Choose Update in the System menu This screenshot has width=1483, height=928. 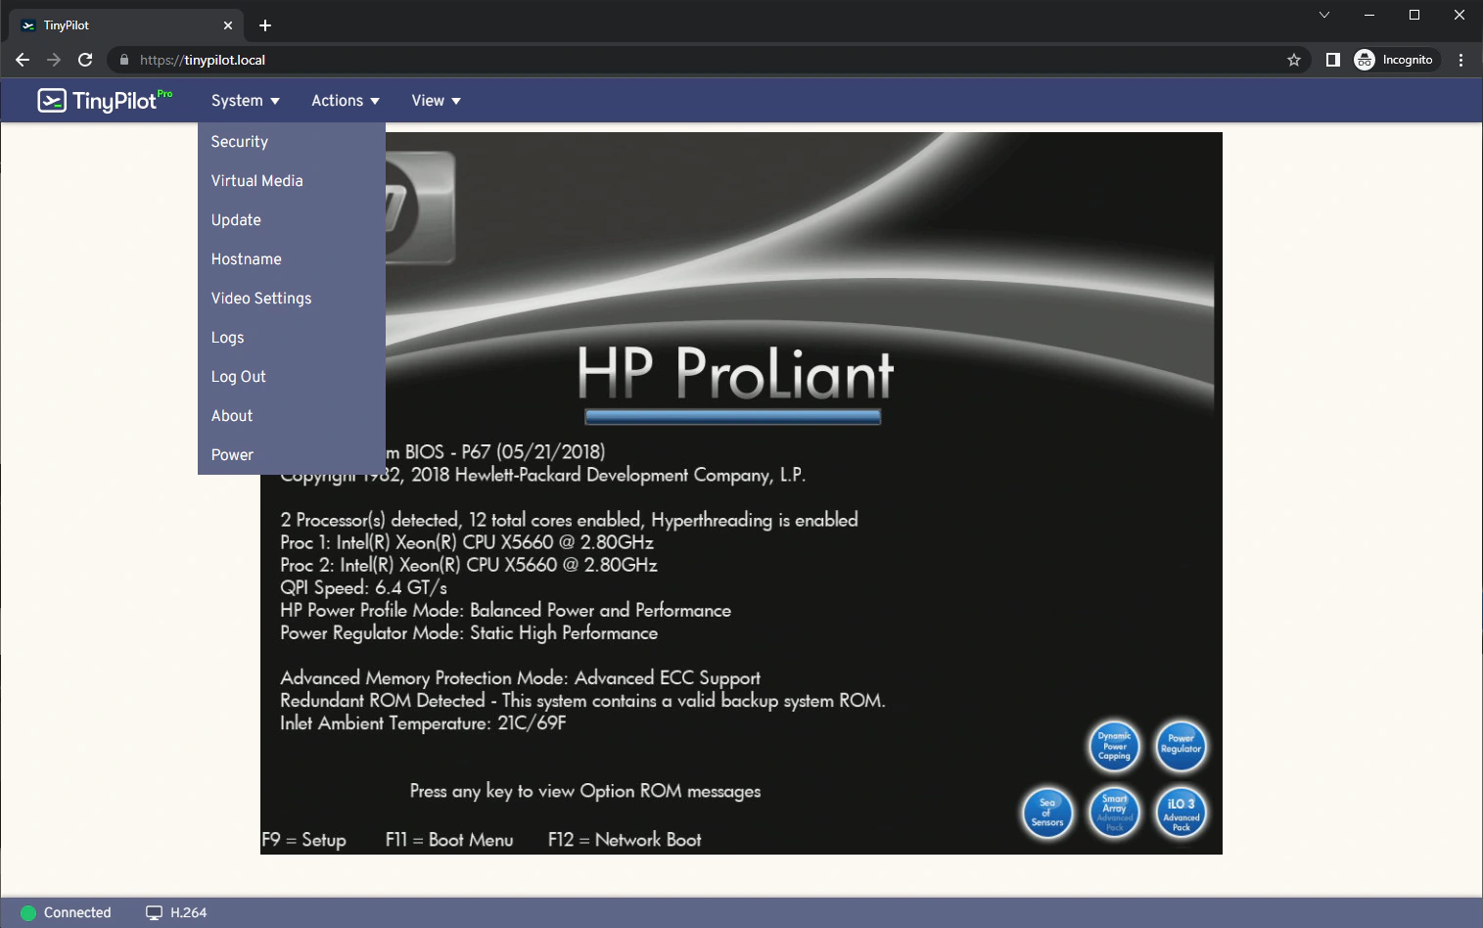tap(292, 220)
